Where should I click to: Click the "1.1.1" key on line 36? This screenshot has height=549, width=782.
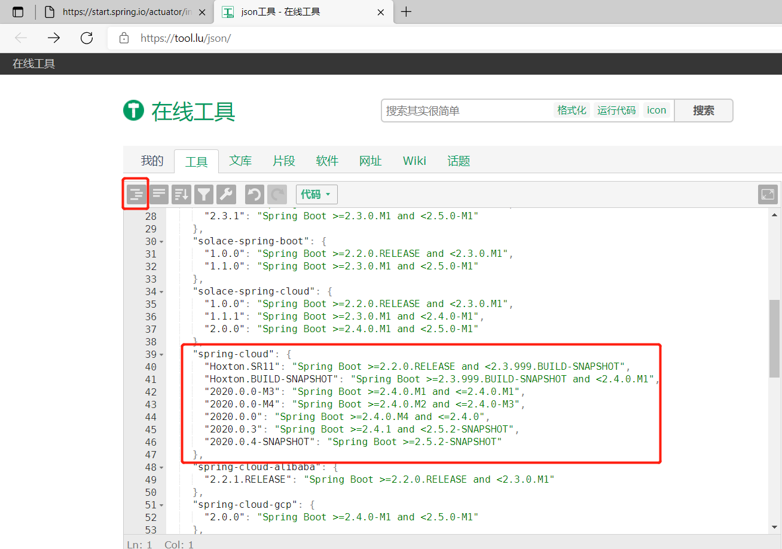225,317
